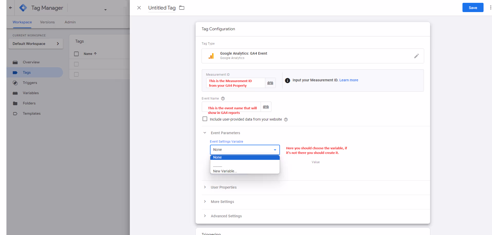Expand the More Settings section
The height and width of the screenshot is (235, 492).
[x=205, y=202]
